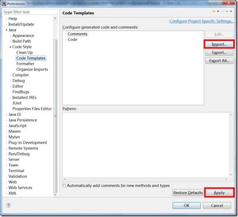Click inside the Pattern text area
Image resolution: width=238 pixels, height=217 pixels.
(x=146, y=145)
